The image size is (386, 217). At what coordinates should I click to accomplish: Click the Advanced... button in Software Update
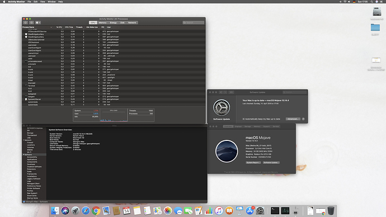[293, 119]
